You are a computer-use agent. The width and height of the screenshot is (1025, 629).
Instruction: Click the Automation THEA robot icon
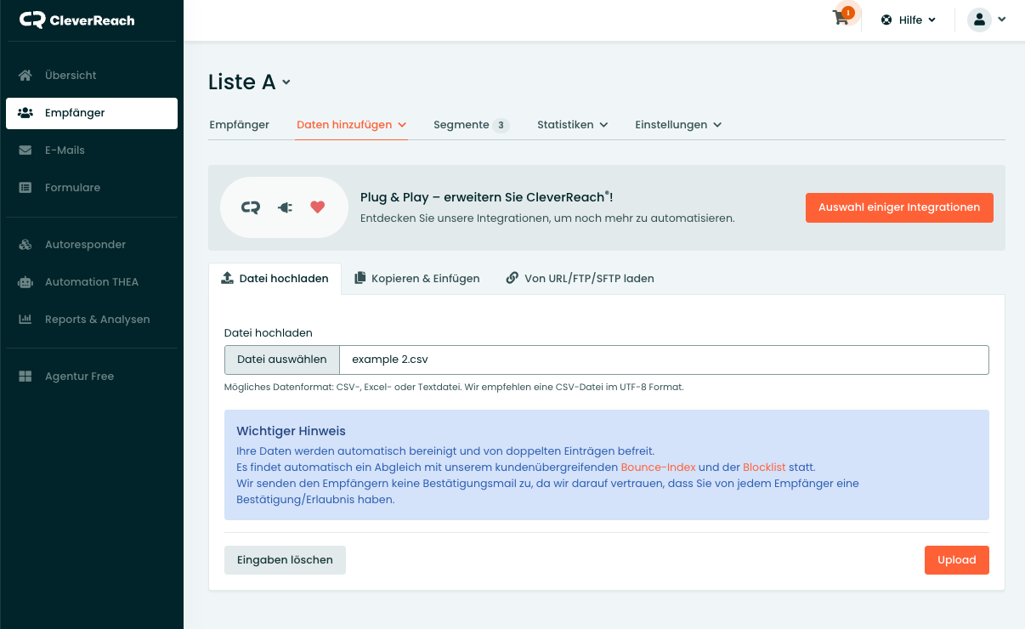coord(25,282)
